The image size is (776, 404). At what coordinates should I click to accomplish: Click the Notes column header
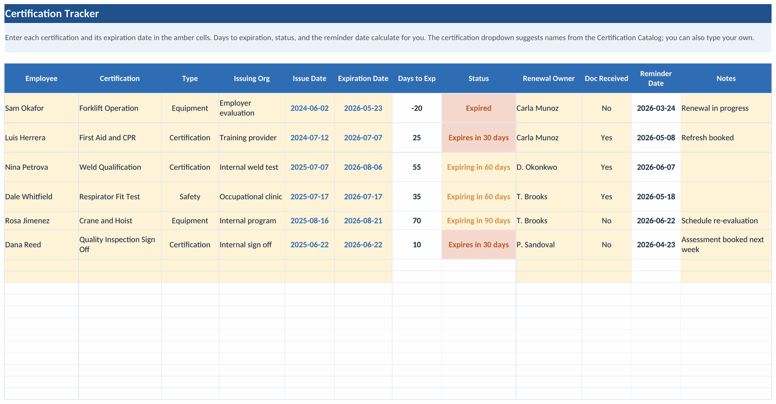[726, 78]
